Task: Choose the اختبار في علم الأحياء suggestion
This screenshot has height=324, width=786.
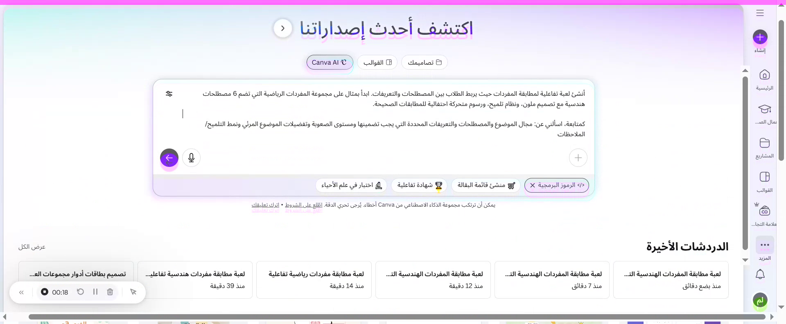Action: coord(352,185)
